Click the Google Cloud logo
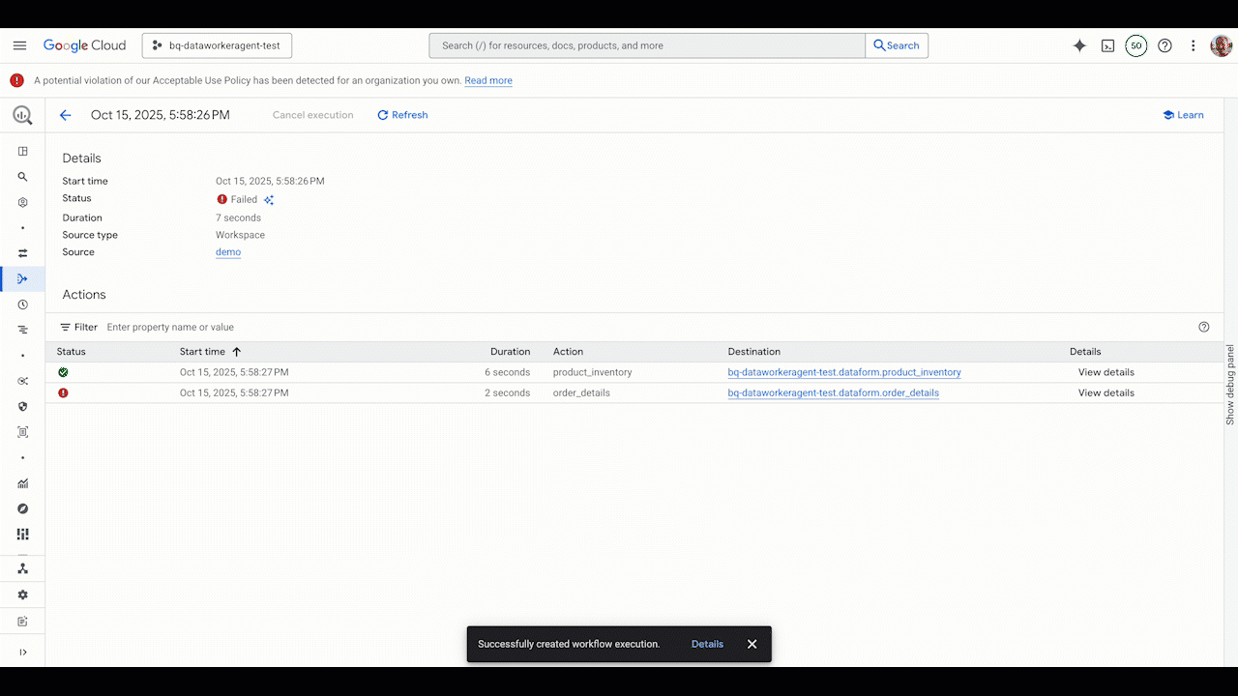 [84, 45]
